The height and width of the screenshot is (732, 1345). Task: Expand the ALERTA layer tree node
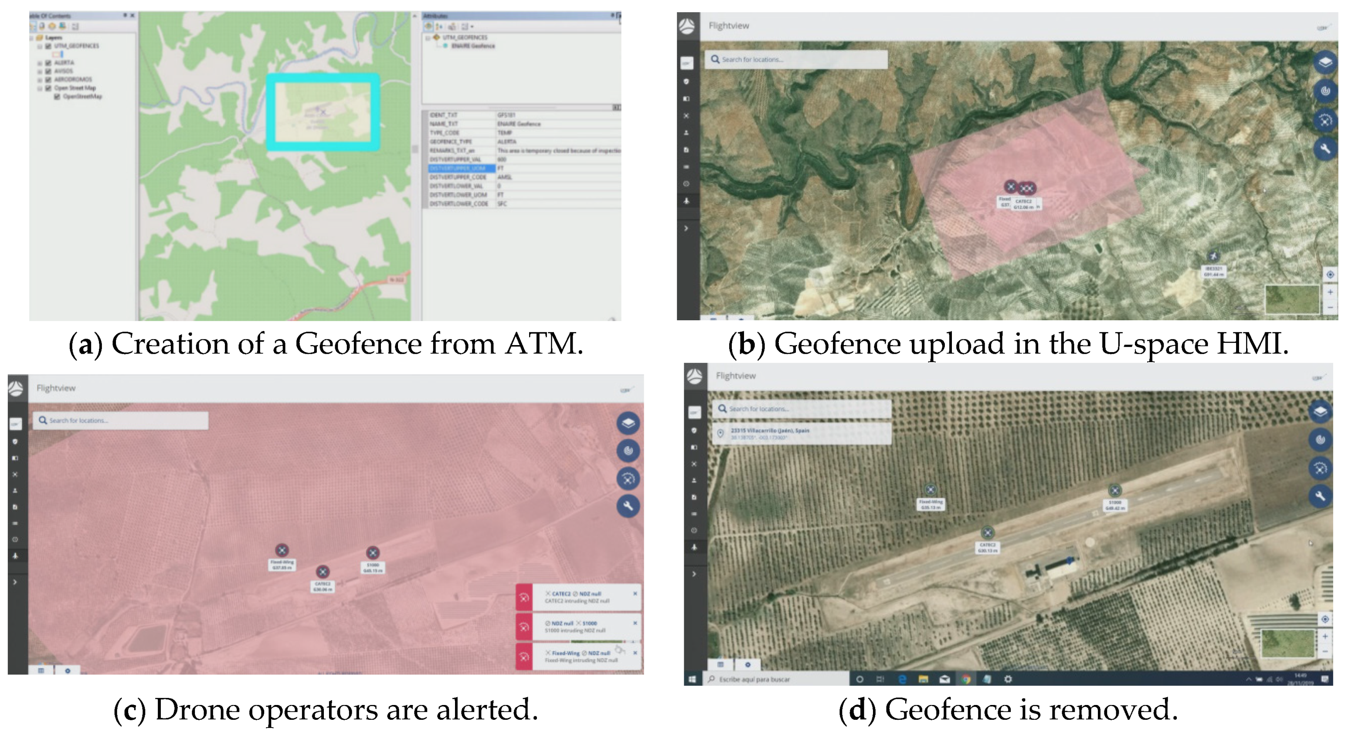coord(40,63)
